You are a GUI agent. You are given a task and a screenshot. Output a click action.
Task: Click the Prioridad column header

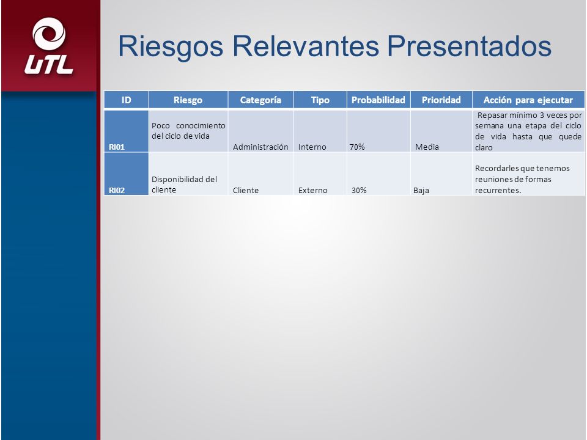(x=441, y=100)
